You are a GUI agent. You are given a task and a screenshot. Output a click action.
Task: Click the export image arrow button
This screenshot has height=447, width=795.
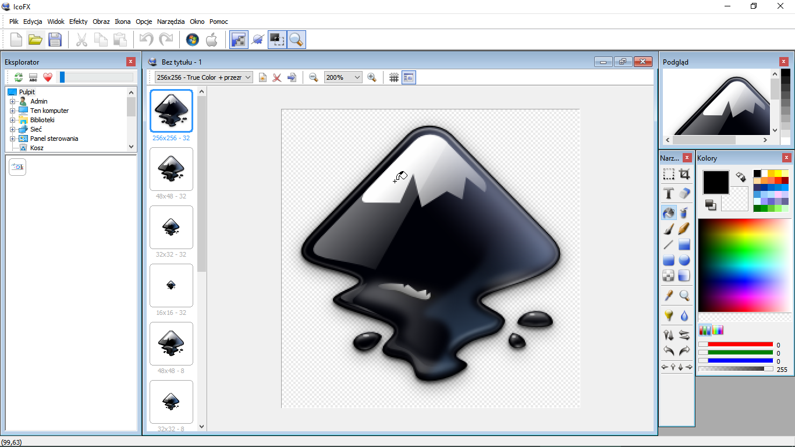[x=292, y=77]
